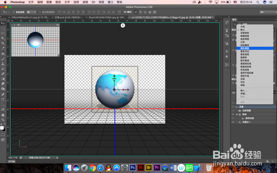Open the 滤镜 menu

85,2
